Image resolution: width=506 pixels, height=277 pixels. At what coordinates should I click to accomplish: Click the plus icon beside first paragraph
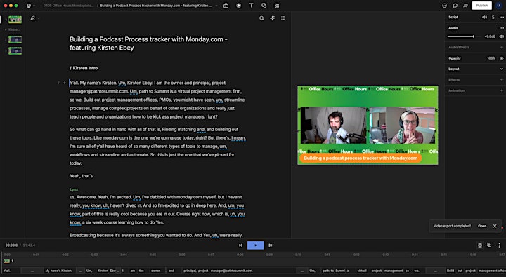(65, 83)
